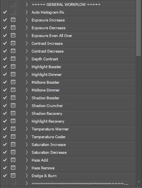142x188 pixels.
Task: Toggle dialog icon for Saturation Increase
Action: coord(13,144)
